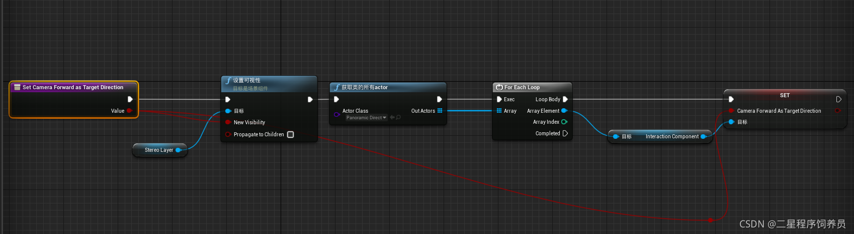Click the green Array Index output pin
The width and height of the screenshot is (854, 234).
tap(564, 122)
